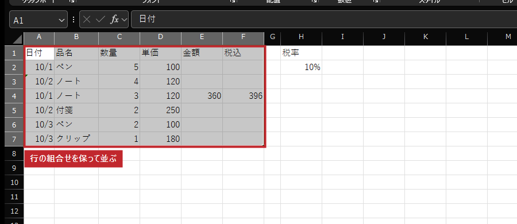Image resolution: width=517 pixels, height=224 pixels.
Task: Click the Enter checkmark icon in the formula bar
Action: click(100, 20)
